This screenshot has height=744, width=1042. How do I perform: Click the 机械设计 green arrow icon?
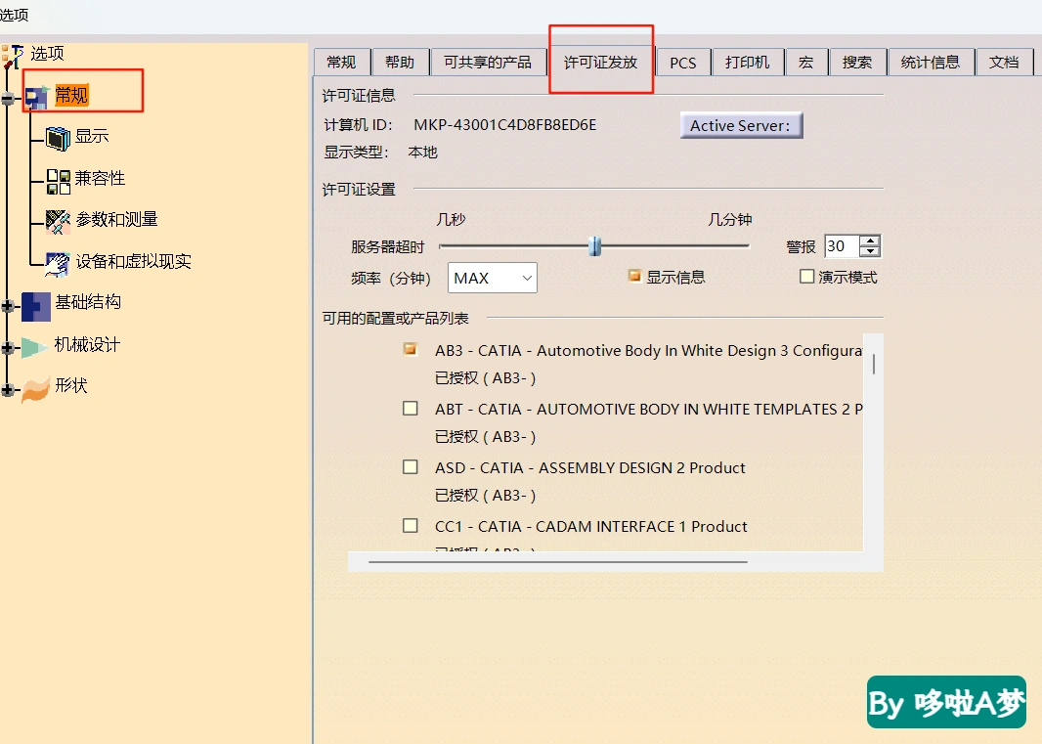pyautogui.click(x=34, y=347)
